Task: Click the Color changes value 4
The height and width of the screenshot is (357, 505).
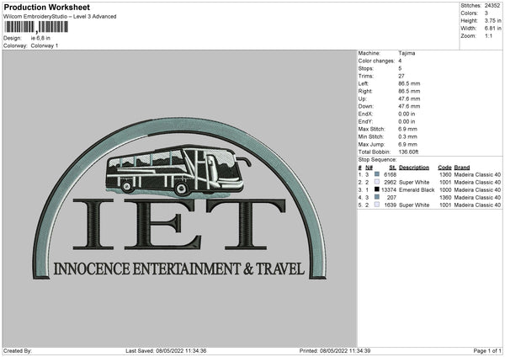Action: (400, 61)
